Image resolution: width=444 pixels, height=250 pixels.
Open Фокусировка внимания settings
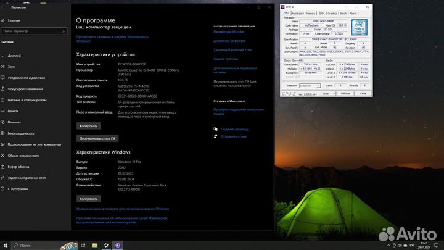(x=25, y=89)
